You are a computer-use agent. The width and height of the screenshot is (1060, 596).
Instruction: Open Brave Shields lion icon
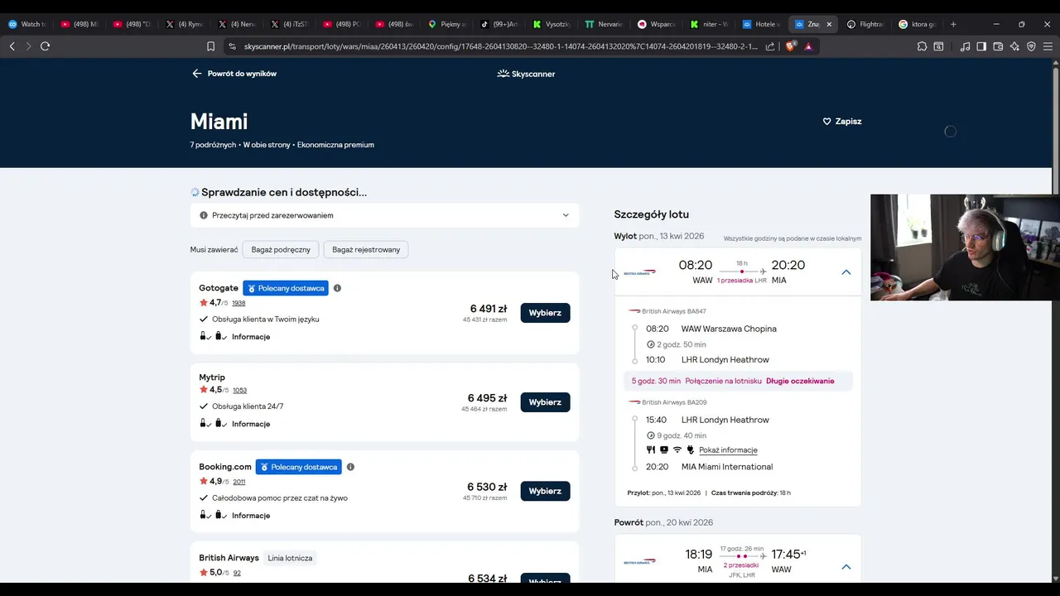790,46
